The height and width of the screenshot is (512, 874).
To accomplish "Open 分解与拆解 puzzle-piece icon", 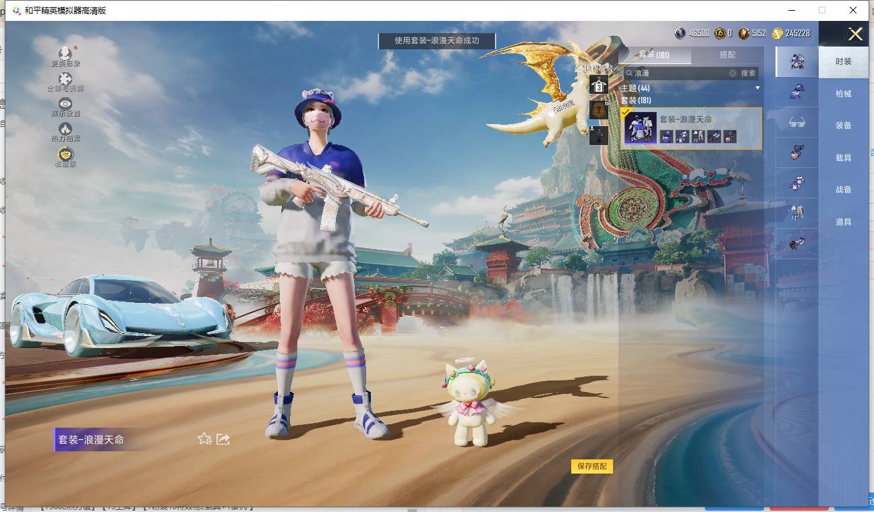I will (65, 79).
